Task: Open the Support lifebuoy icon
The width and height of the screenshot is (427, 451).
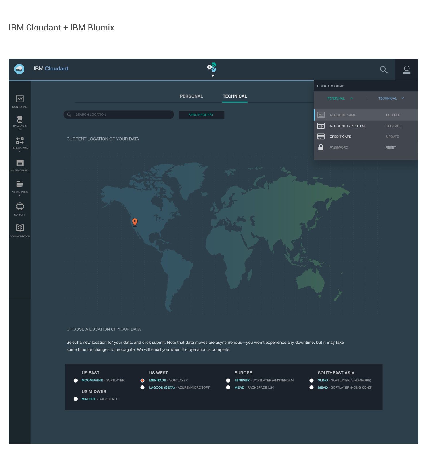Action: coord(20,207)
